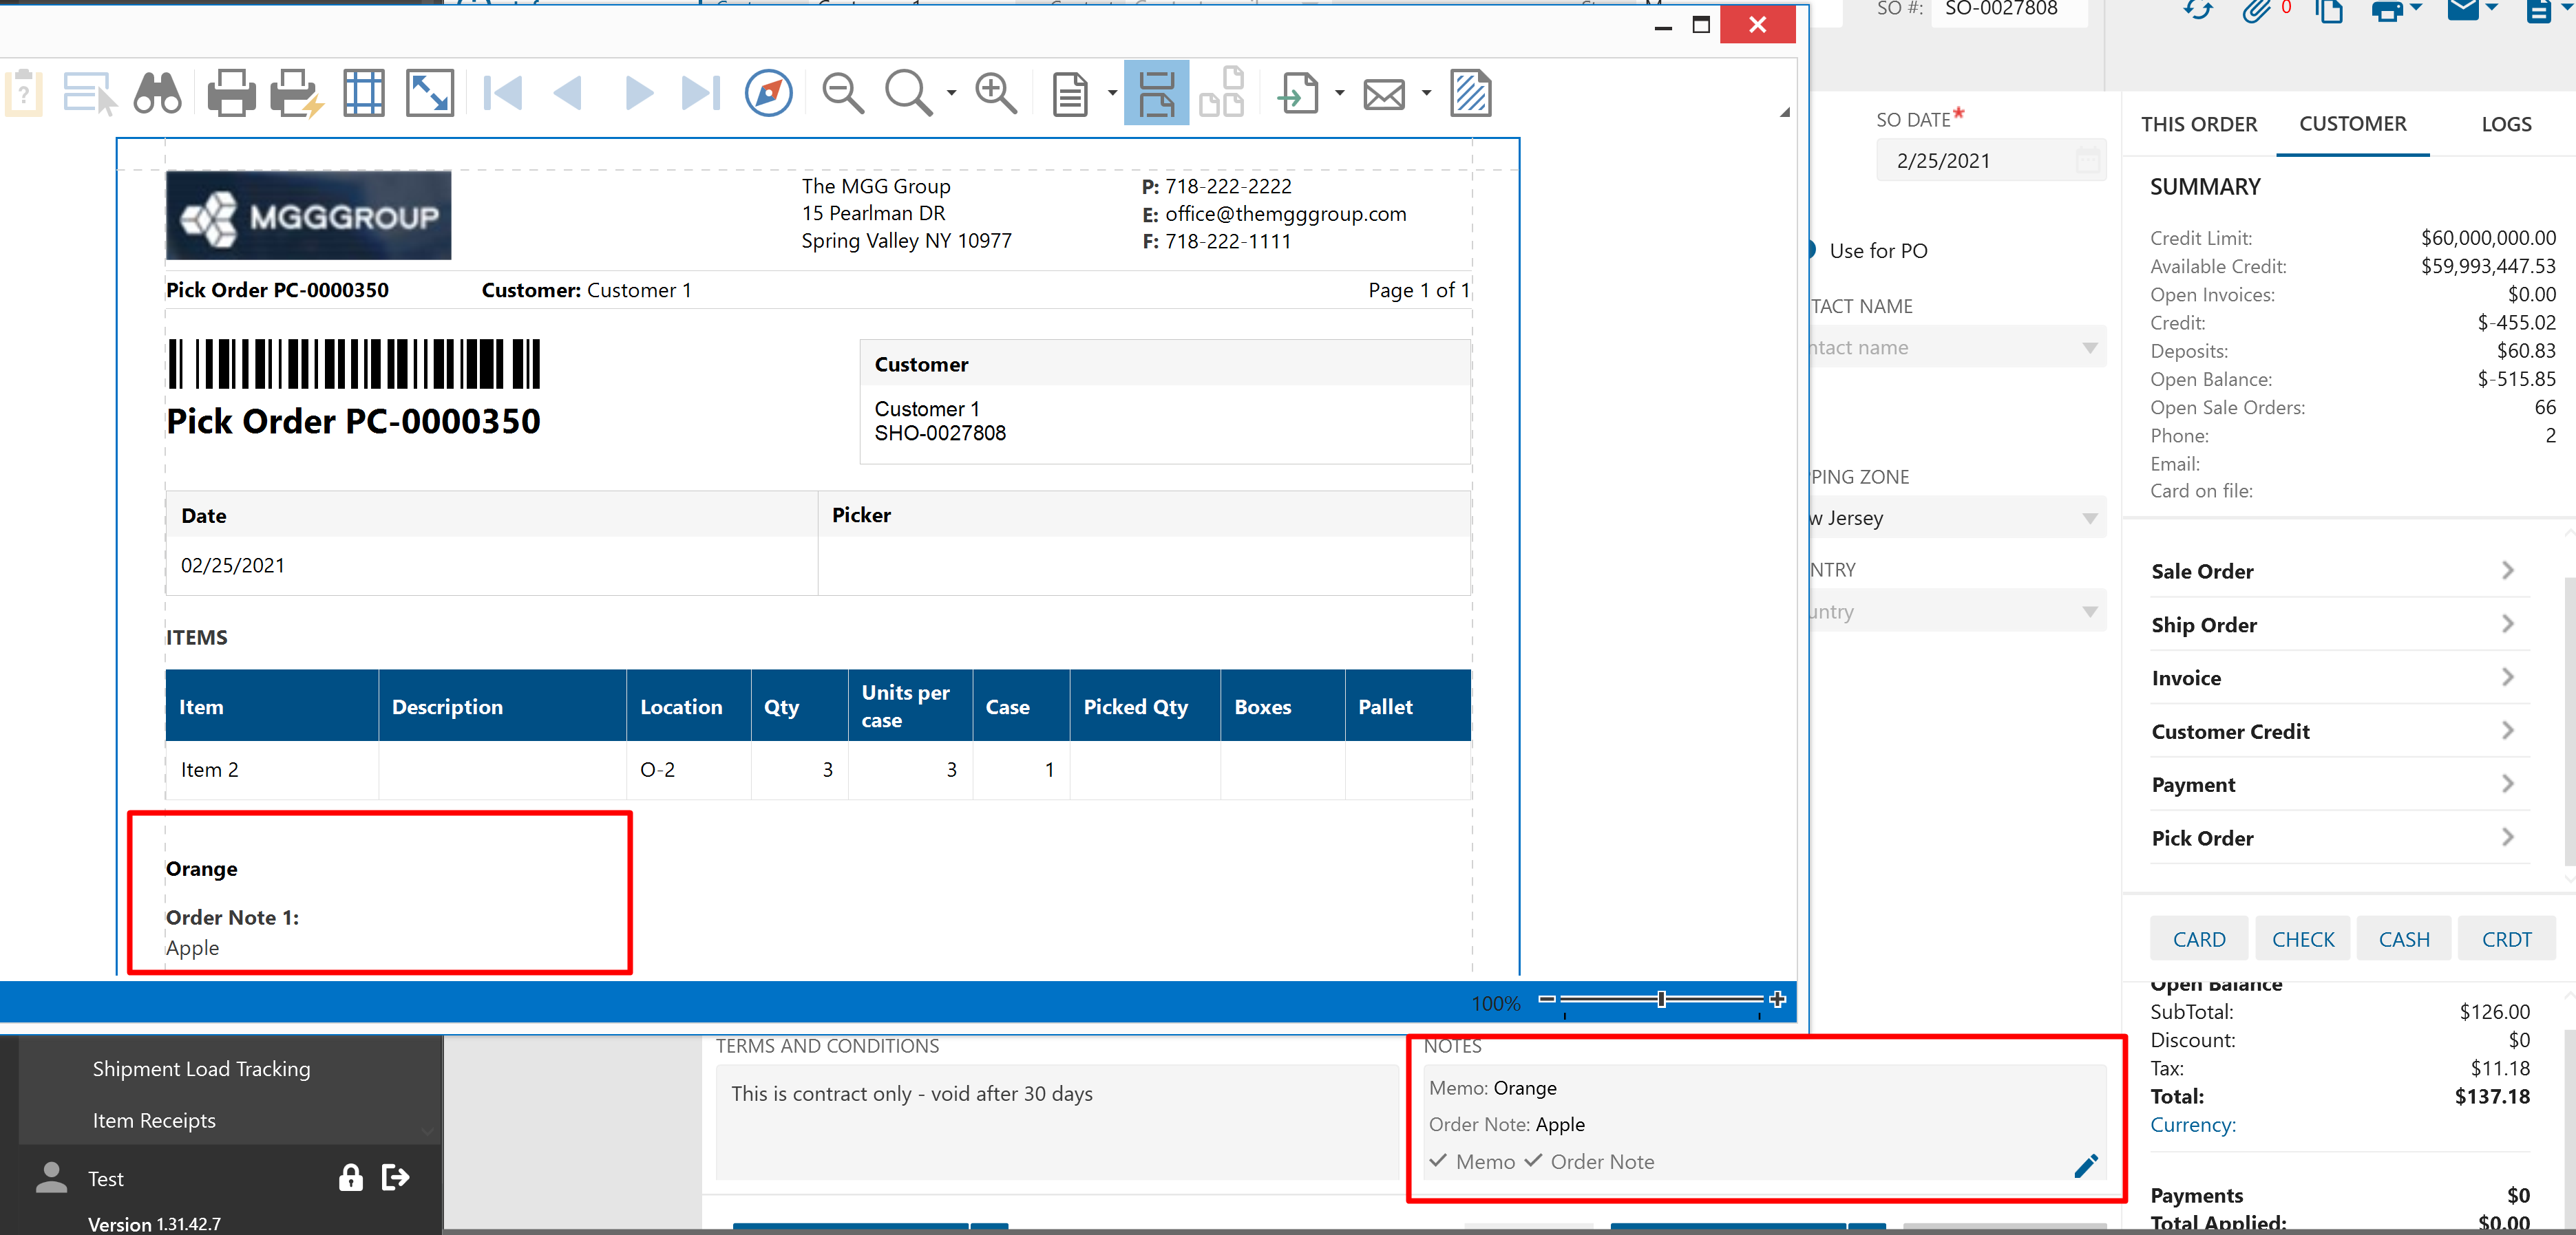The height and width of the screenshot is (1235, 2576).
Task: Click the quick print lightning icon
Action: (296, 94)
